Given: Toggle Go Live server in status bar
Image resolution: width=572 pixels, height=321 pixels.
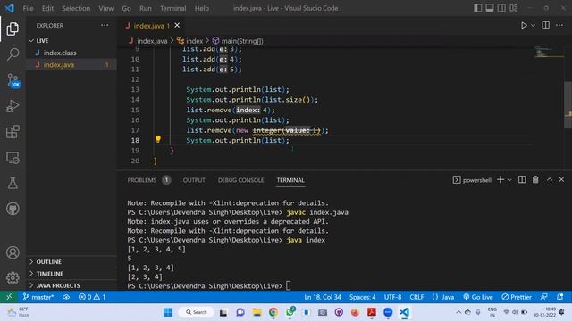Looking at the screenshot, I should [478, 297].
